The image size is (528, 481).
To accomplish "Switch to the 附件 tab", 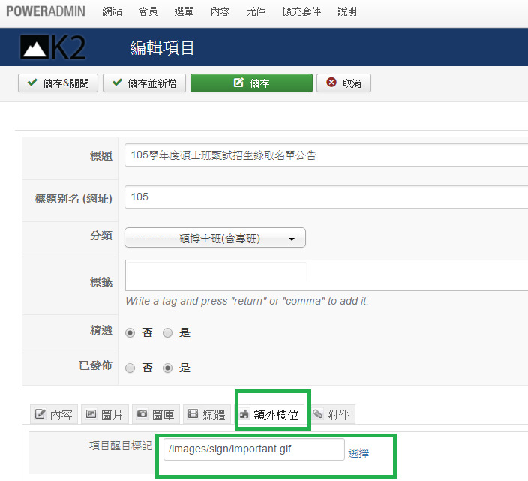I will (x=332, y=414).
